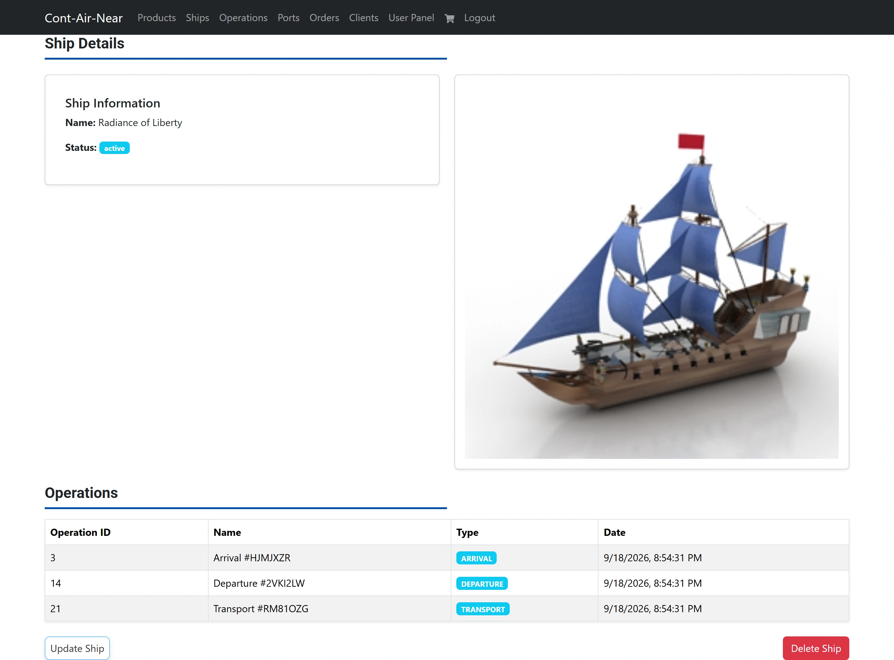Viewport: 894px width, 660px height.
Task: Select the 'Arrival #HJMJXZR' cell
Action: click(330, 558)
